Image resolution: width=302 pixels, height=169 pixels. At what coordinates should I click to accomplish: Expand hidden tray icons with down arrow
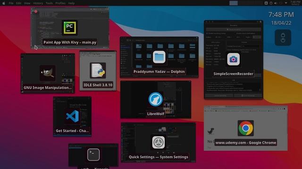(x=286, y=3)
